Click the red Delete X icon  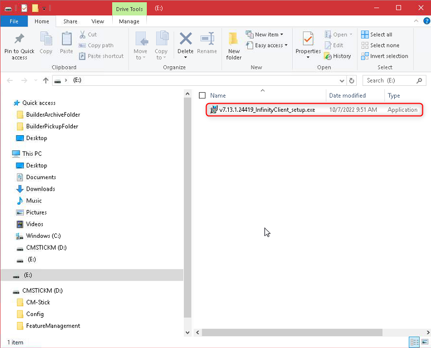(185, 39)
